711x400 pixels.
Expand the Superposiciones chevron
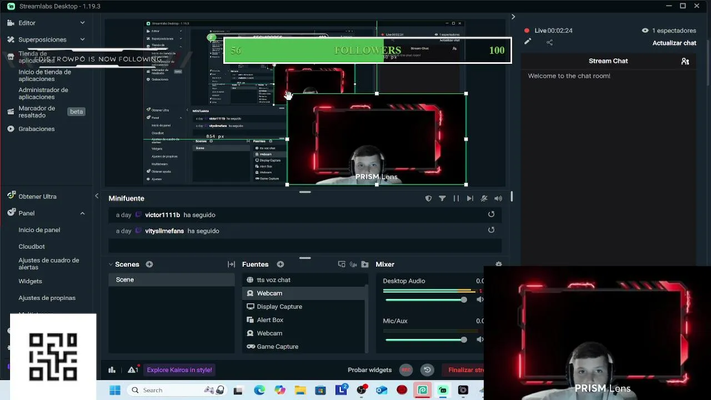[82, 39]
